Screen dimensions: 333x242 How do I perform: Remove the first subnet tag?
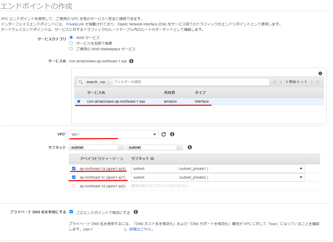(x=121, y=147)
